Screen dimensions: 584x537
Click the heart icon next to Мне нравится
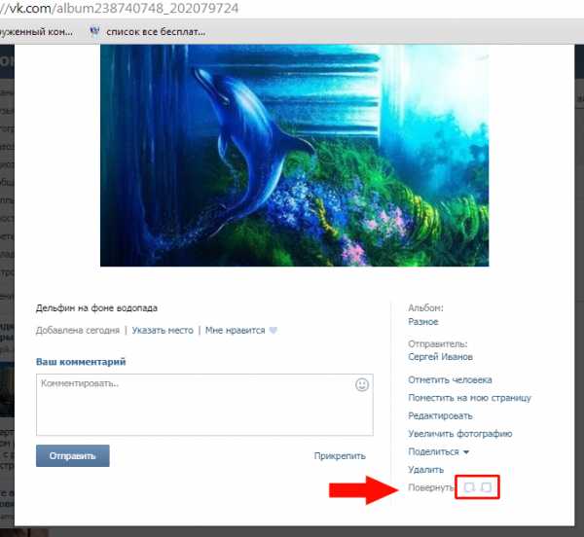coord(274,330)
